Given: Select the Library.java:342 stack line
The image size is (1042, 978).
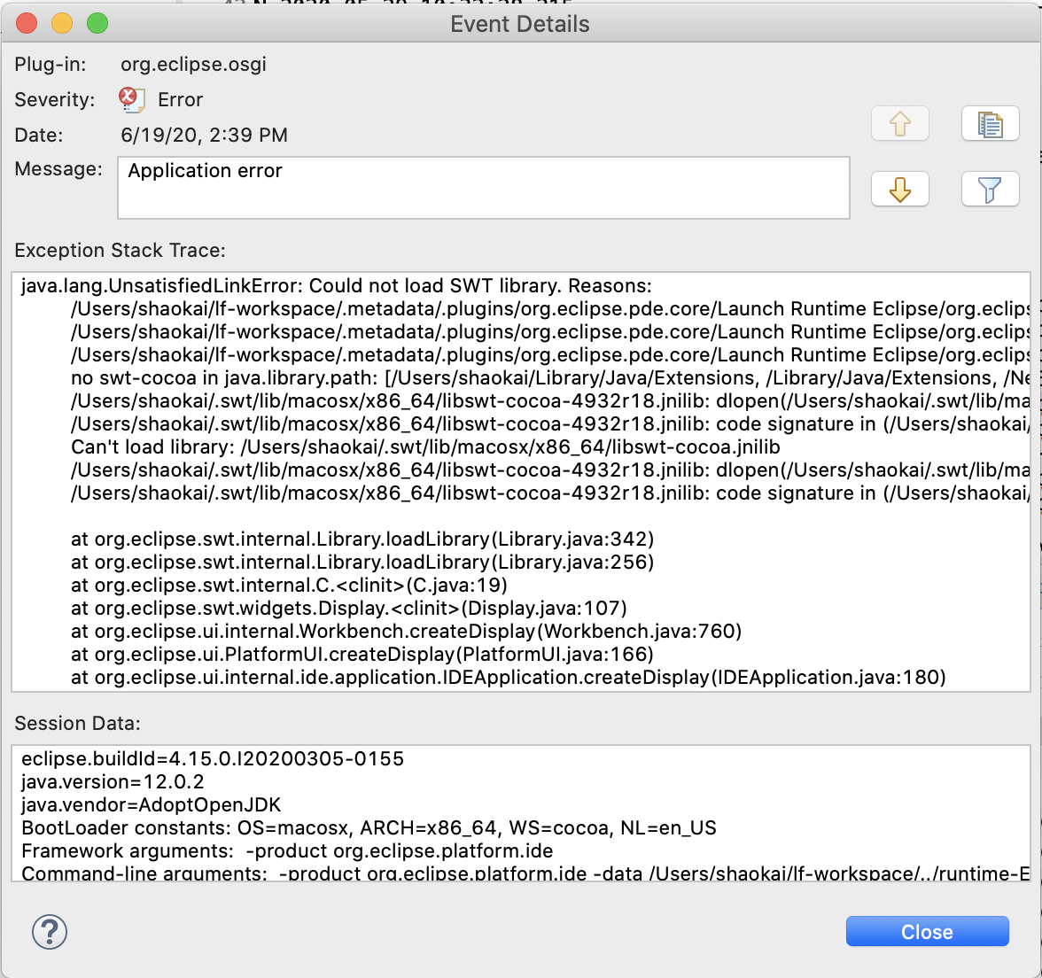Looking at the screenshot, I should coord(362,539).
